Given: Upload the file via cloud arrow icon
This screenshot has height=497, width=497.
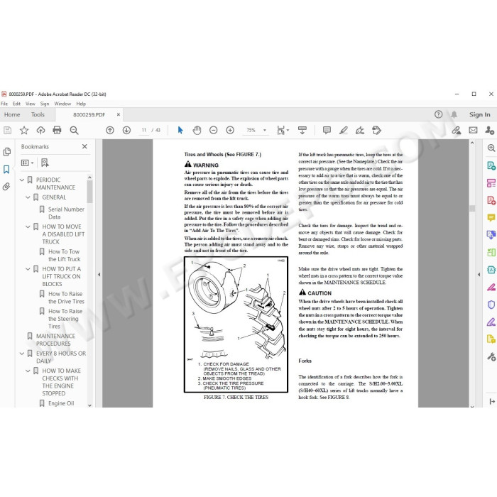Looking at the screenshot, I should click(40, 130).
